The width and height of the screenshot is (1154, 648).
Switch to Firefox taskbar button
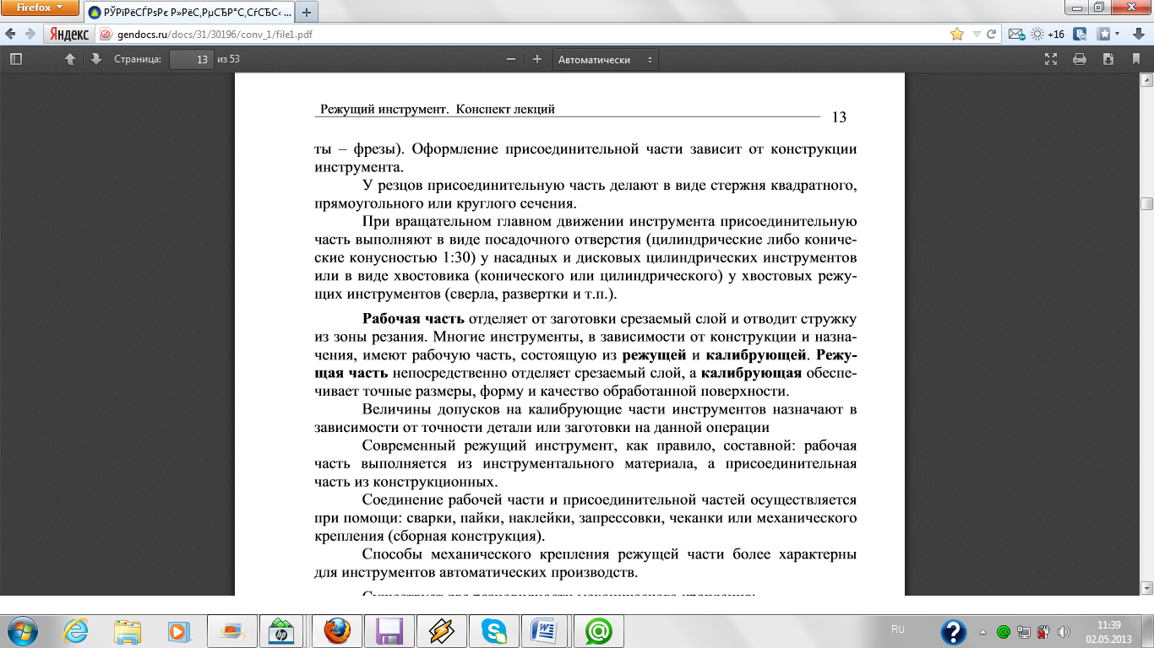[x=336, y=630]
